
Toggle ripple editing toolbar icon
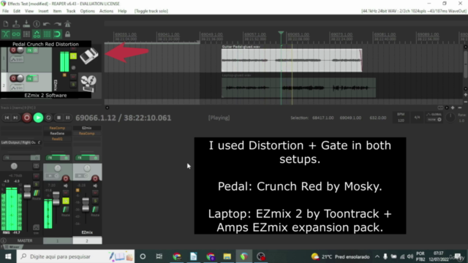26,34
